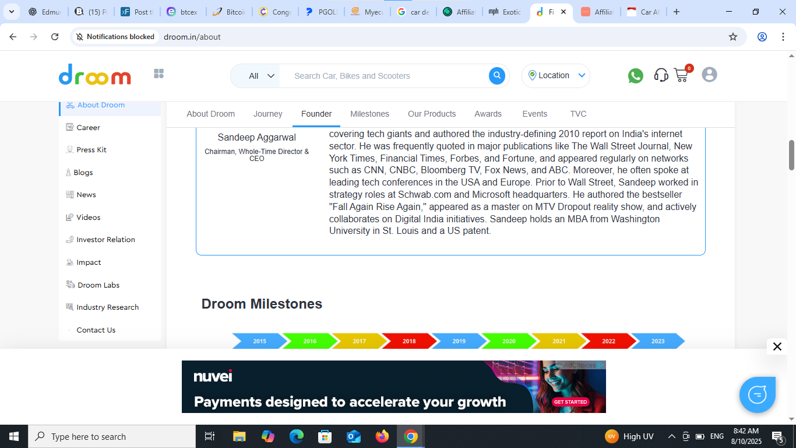Open the tab search dropdown arrow
The height and width of the screenshot is (448, 796).
[x=11, y=12]
